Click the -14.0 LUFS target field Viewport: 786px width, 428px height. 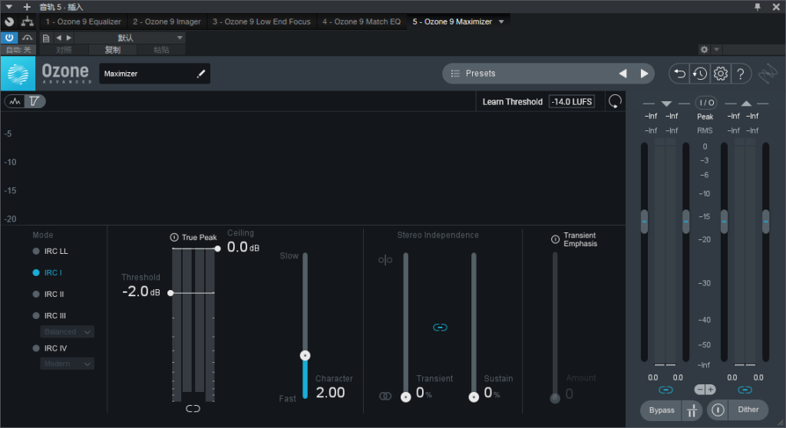click(x=572, y=102)
